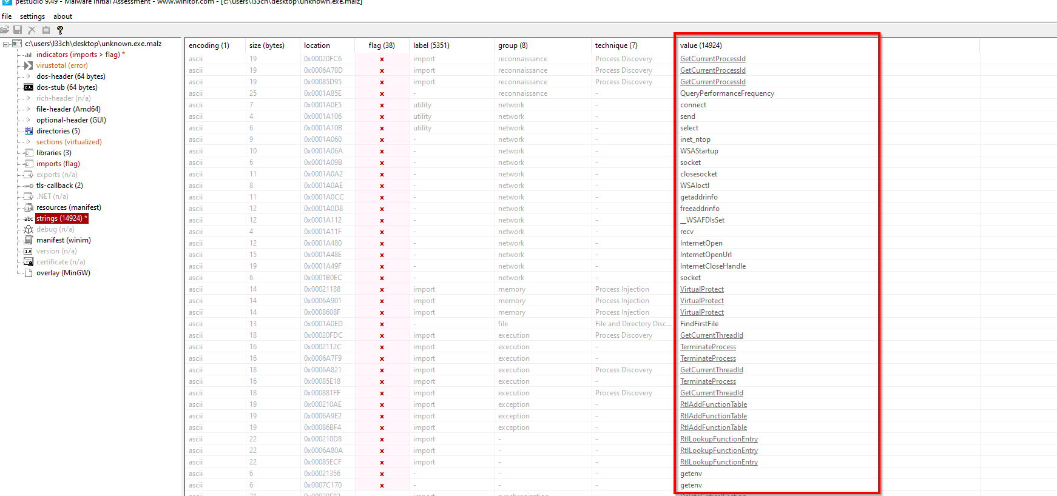The image size is (1057, 496).
Task: Click the libraries tree icon
Action: click(28, 153)
